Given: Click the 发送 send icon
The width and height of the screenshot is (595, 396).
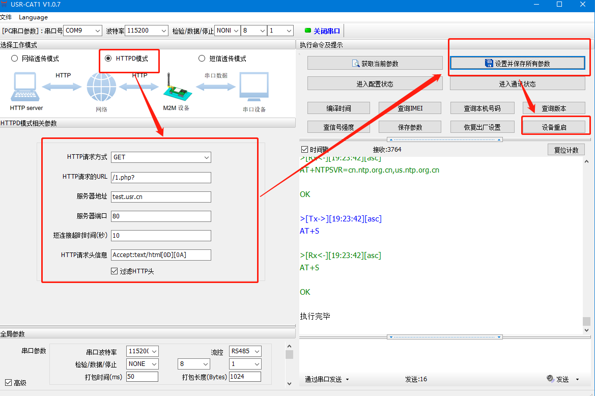Looking at the screenshot, I should (x=550, y=379).
